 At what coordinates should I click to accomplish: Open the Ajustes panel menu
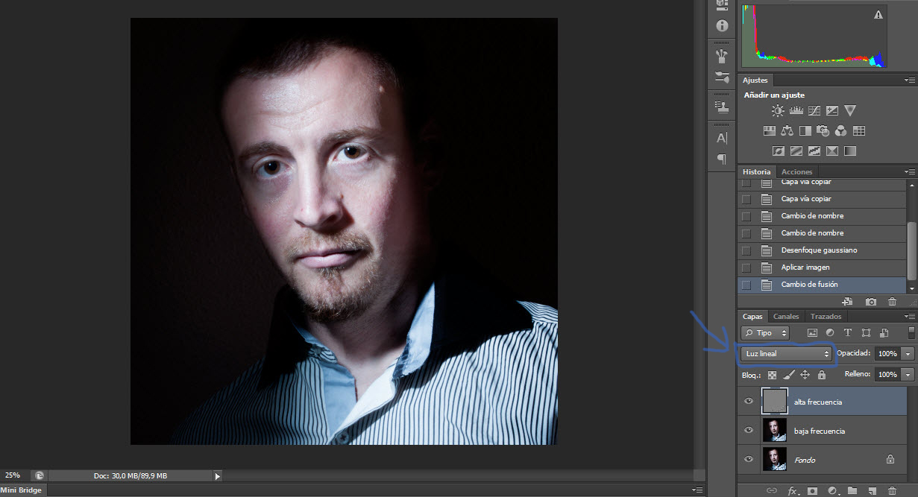pos(909,80)
